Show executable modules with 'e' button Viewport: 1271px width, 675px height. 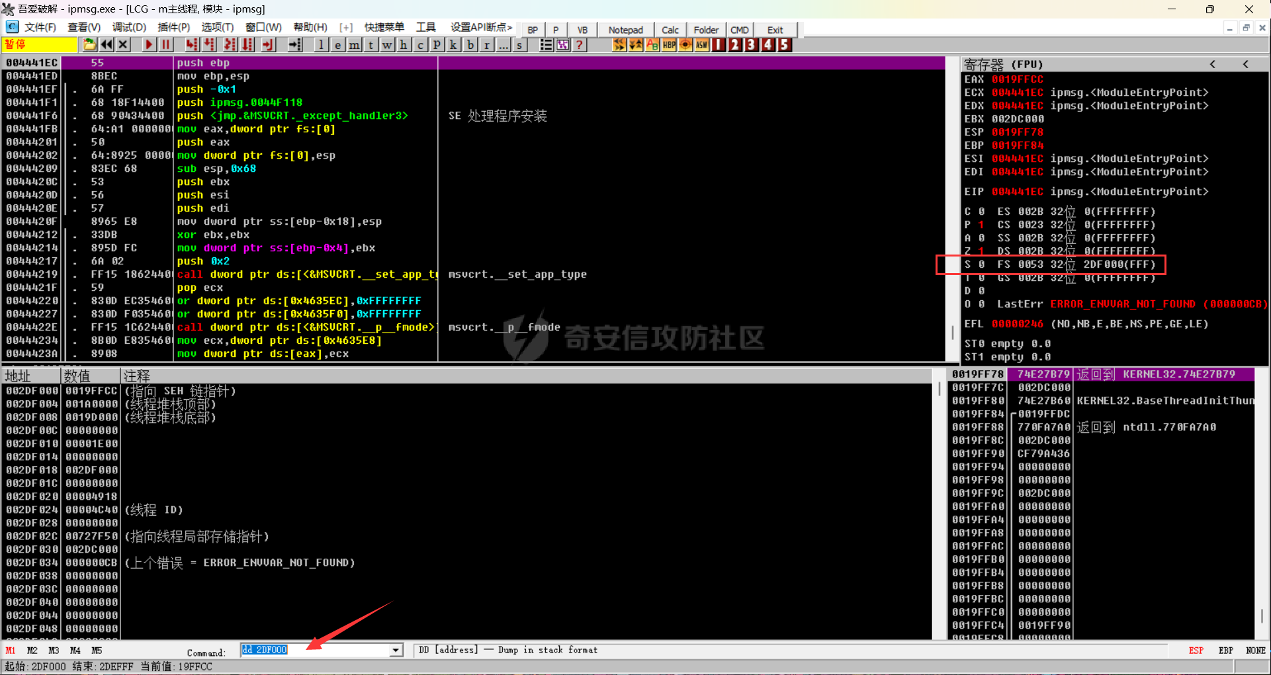tap(337, 45)
